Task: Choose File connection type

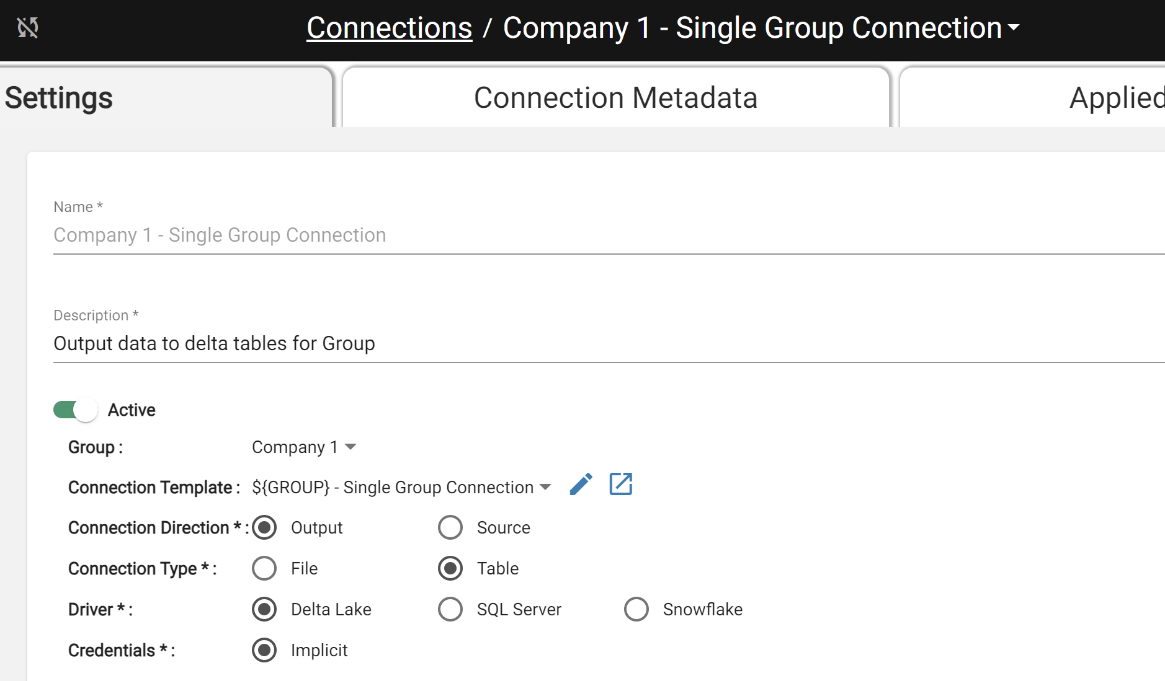Action: [x=265, y=568]
